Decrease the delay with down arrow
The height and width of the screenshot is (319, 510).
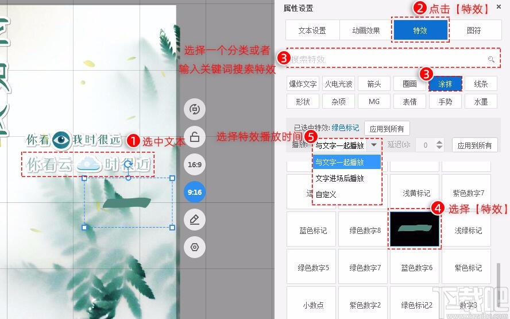pyautogui.click(x=439, y=148)
